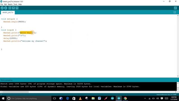This screenshot has height=101, width=179.
Task: Open the network icon in the system tray
Action: (x=149, y=98)
